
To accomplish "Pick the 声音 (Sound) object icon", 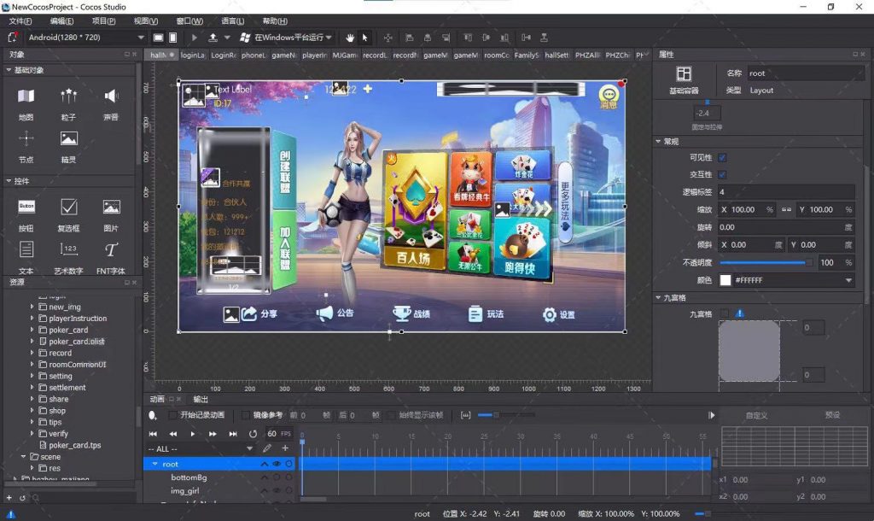I will pos(111,97).
